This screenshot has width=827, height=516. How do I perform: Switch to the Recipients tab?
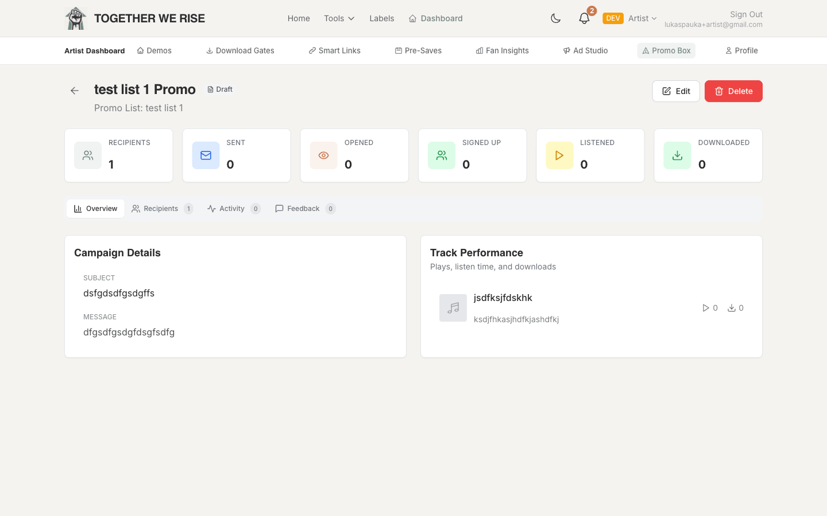point(161,208)
